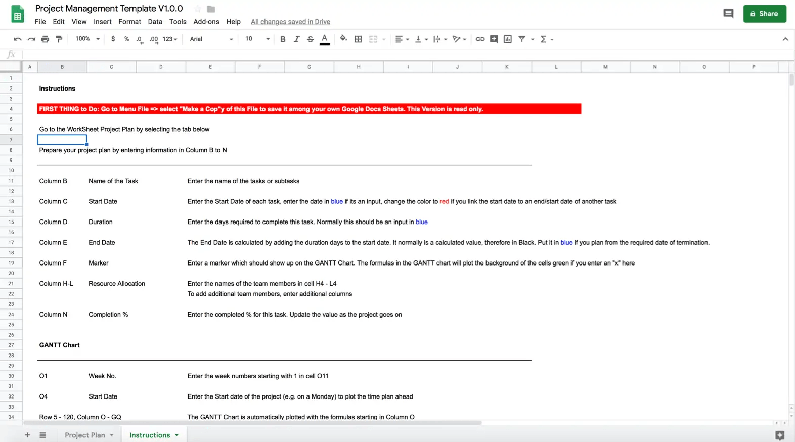
Task: Toggle italic formatting
Action: pyautogui.click(x=297, y=39)
